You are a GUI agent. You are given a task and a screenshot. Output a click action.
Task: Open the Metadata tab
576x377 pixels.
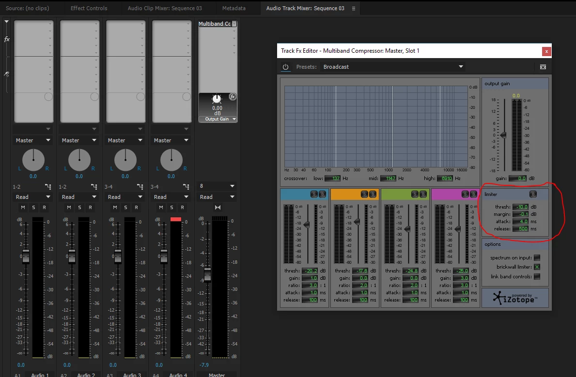[x=234, y=8]
